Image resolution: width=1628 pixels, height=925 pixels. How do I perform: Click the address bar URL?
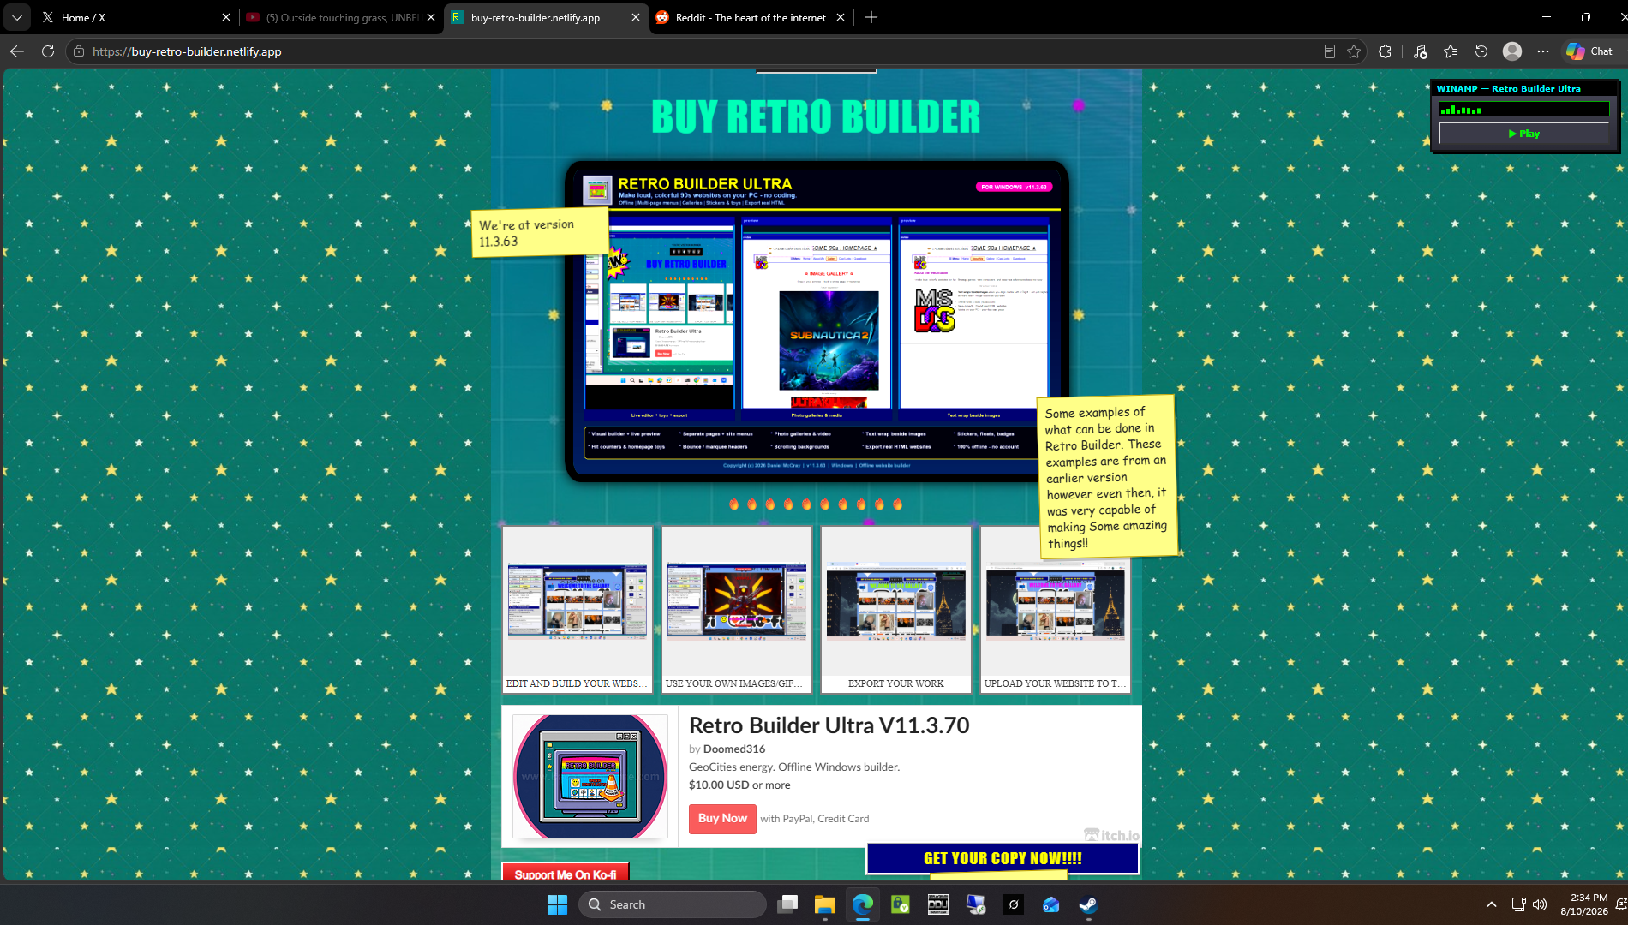[x=187, y=51]
